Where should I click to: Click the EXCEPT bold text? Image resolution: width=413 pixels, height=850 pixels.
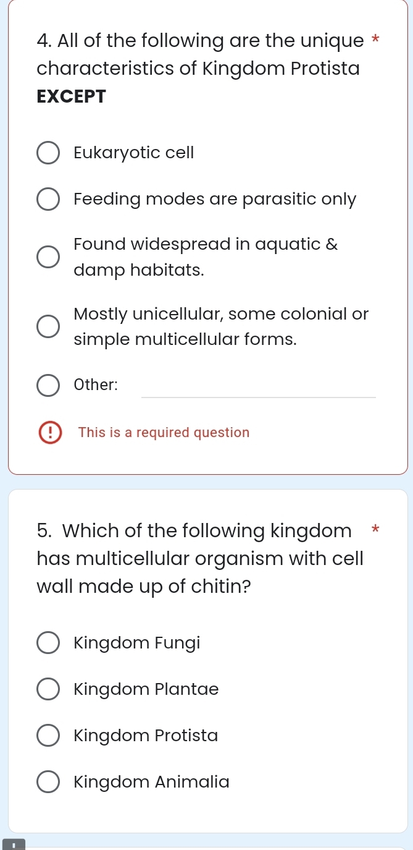71,96
